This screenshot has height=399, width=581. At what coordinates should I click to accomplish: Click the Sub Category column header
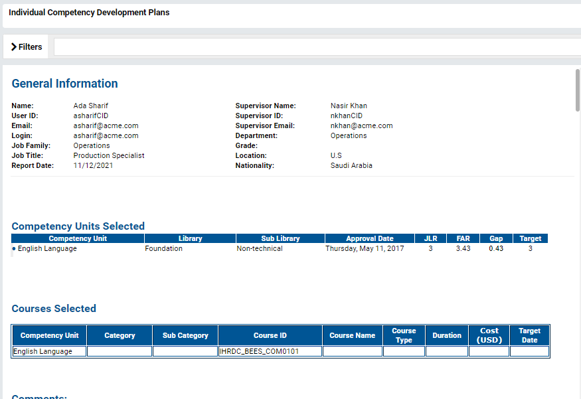[185, 335]
